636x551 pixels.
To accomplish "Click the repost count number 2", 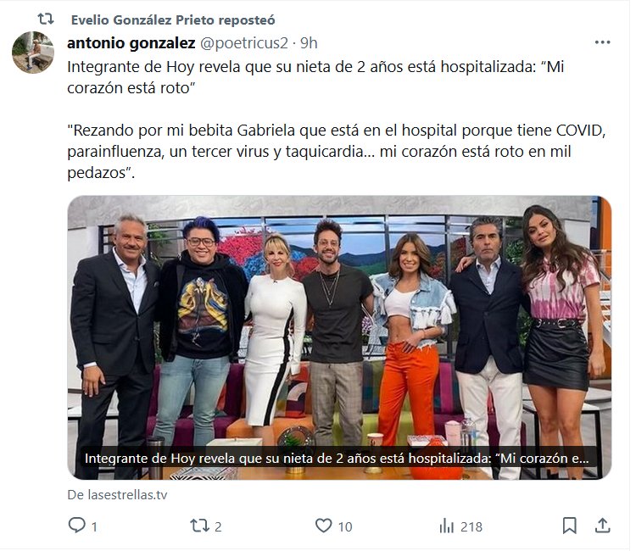I will coord(218,527).
